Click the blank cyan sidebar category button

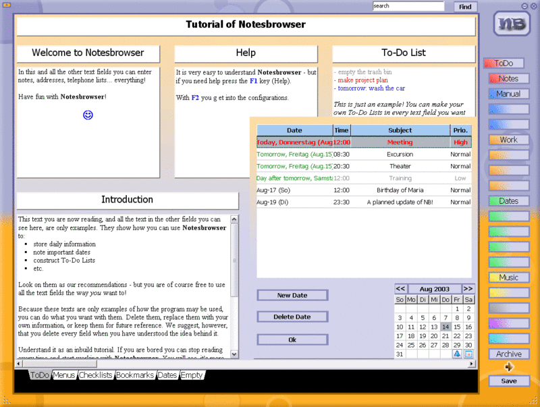[509, 338]
